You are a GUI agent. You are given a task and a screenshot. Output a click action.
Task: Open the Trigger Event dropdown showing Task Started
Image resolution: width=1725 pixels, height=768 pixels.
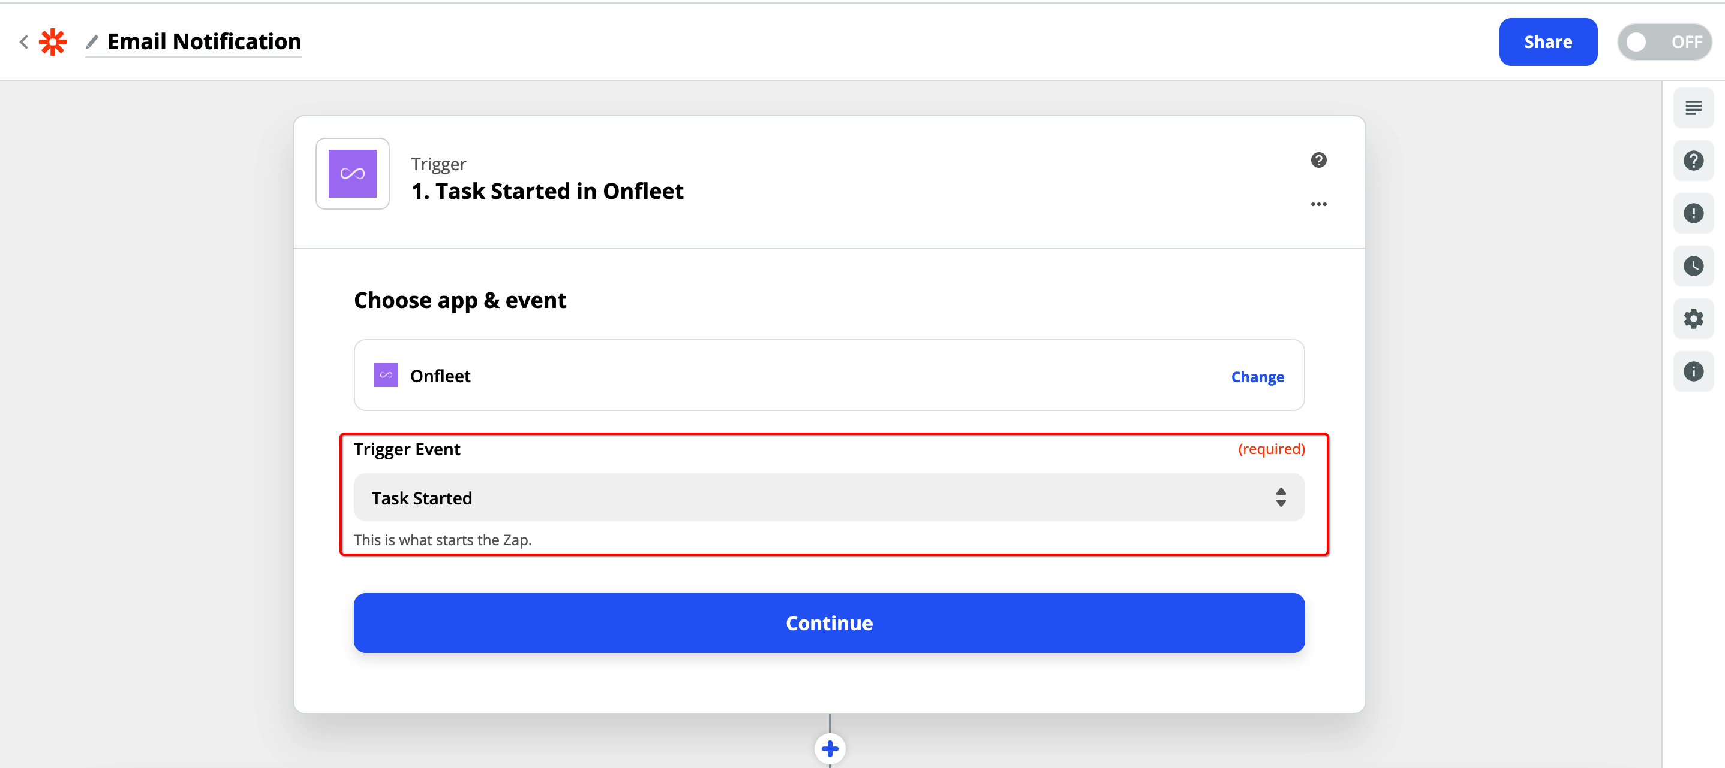pyautogui.click(x=829, y=498)
